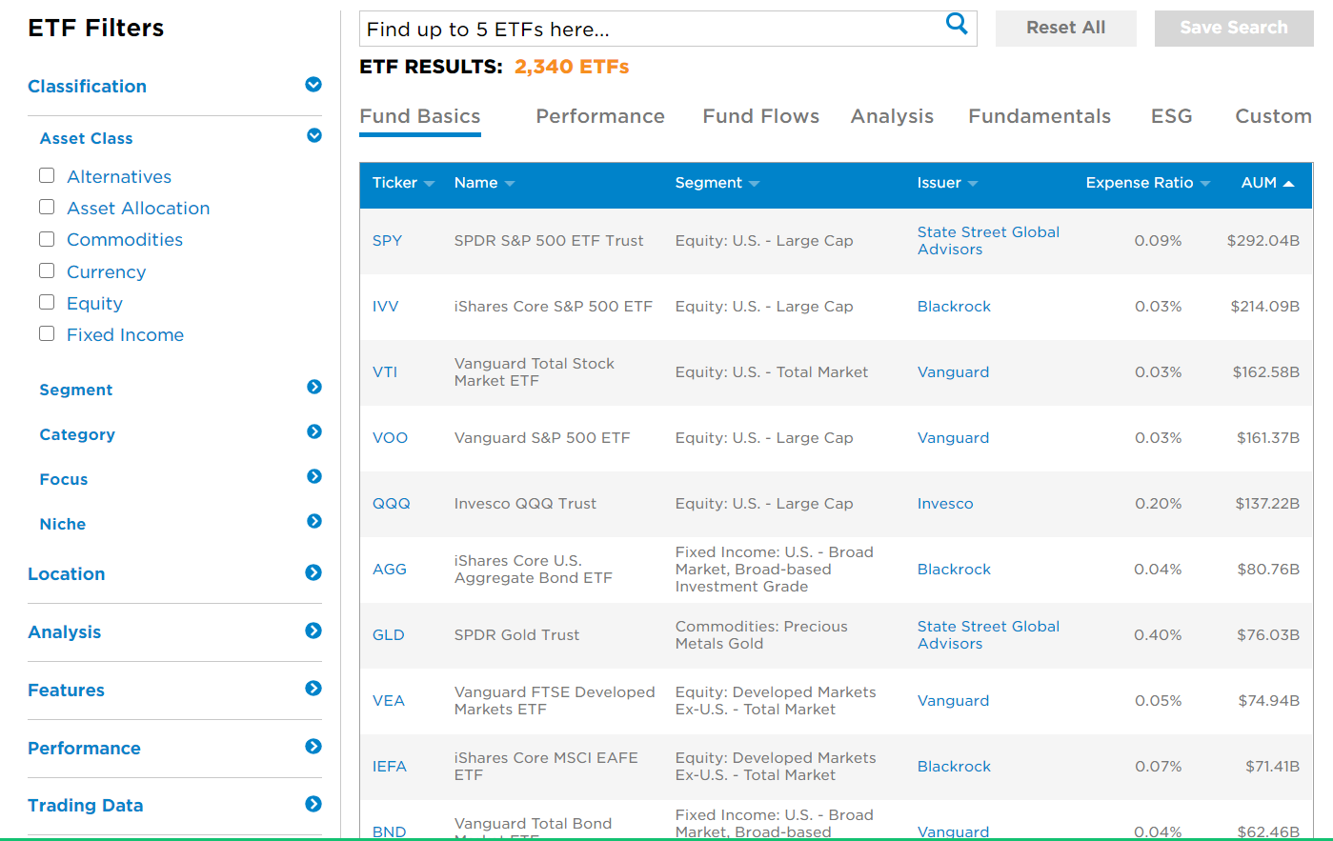The height and width of the screenshot is (841, 1333).
Task: Click the SPY ticker link
Action: pos(387,240)
